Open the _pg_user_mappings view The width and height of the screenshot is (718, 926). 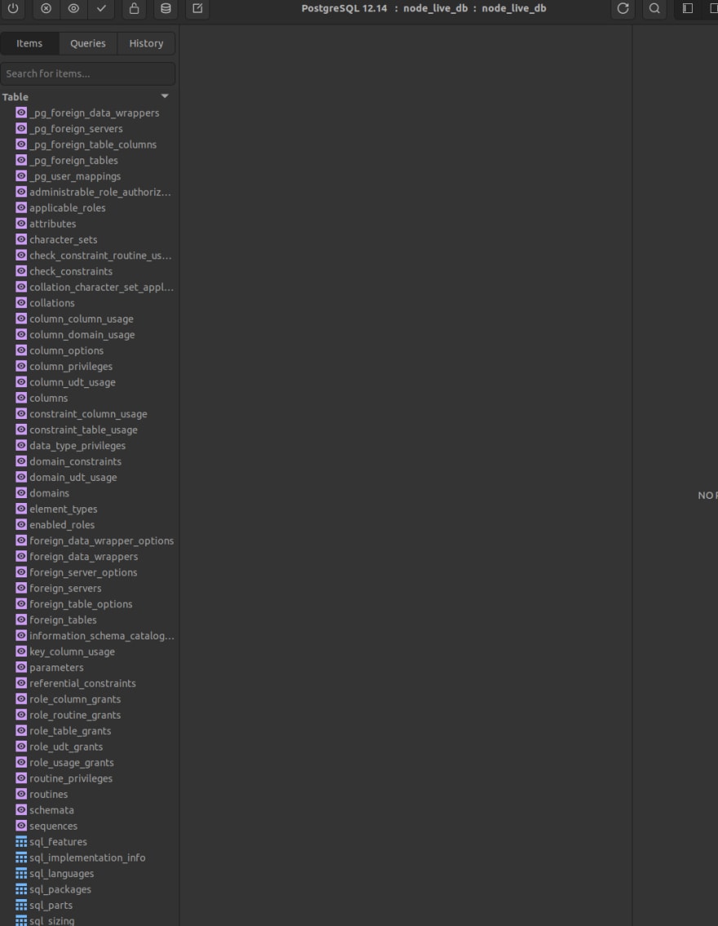point(76,176)
